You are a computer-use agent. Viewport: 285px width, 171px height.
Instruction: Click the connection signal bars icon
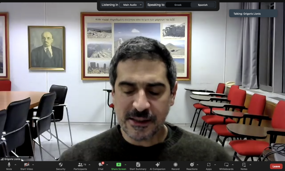click(2, 159)
